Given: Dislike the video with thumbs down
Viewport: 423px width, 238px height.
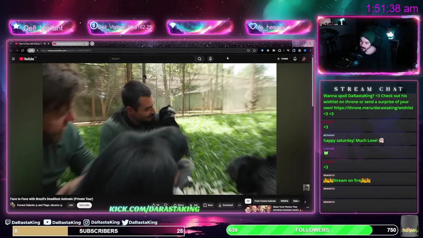Looking at the screenshot, I should [166, 205].
